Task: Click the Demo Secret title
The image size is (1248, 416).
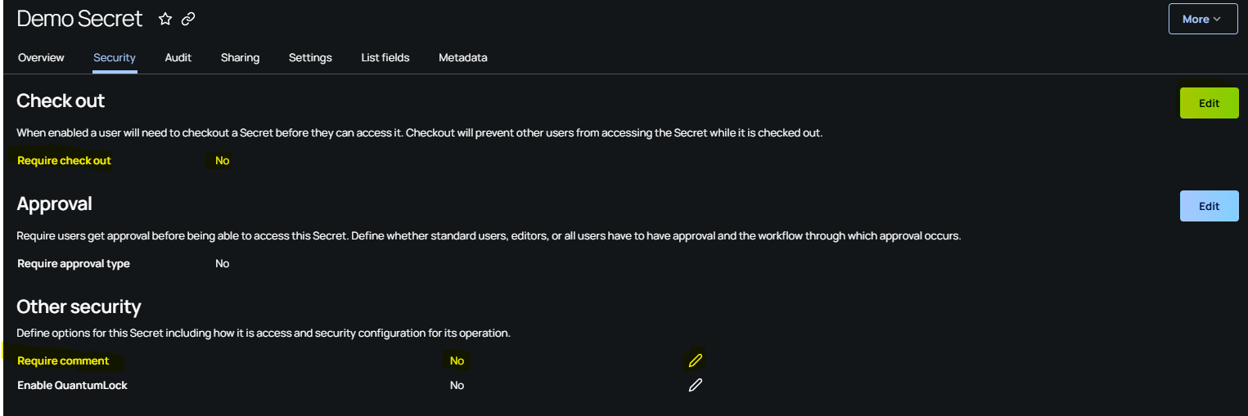Action: (79, 19)
